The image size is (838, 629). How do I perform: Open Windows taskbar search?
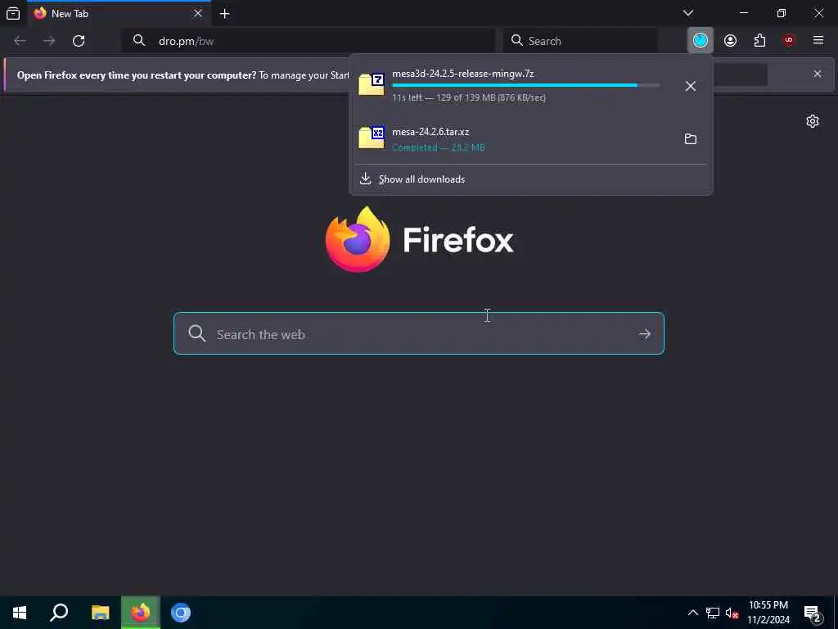(59, 613)
